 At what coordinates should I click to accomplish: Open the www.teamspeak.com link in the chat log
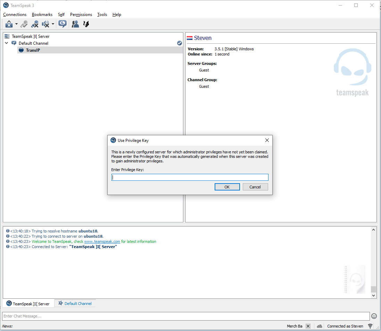point(102,241)
